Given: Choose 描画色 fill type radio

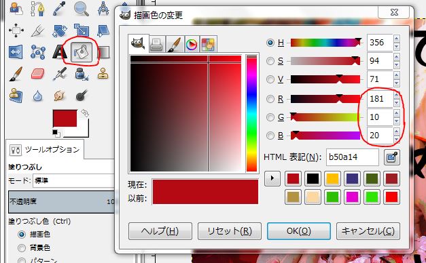Looking at the screenshot, I should click(x=22, y=235).
